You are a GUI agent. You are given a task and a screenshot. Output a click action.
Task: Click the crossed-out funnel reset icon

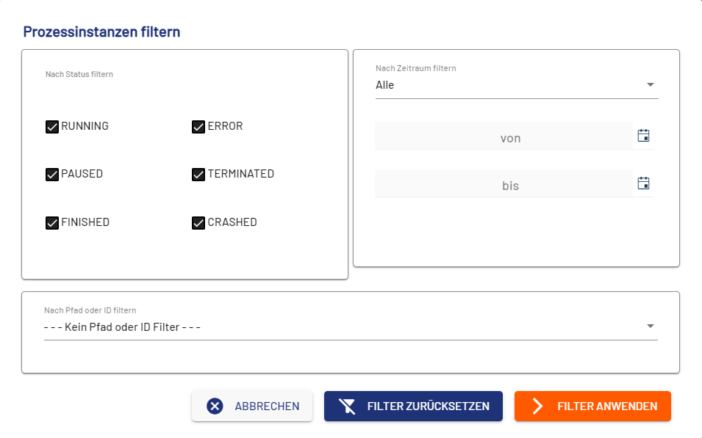(x=347, y=406)
